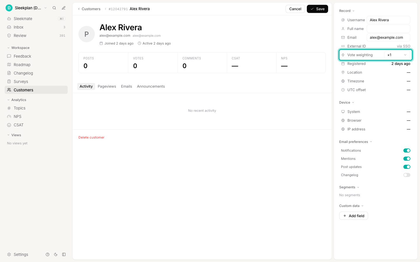Click the Username input field
Screen dimensions: 420x262
pyautogui.click(x=388, y=20)
